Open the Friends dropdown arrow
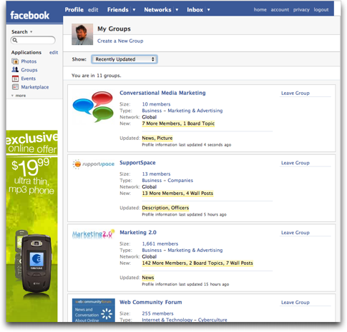Viewport: 347px width, 332px height. pyautogui.click(x=134, y=10)
